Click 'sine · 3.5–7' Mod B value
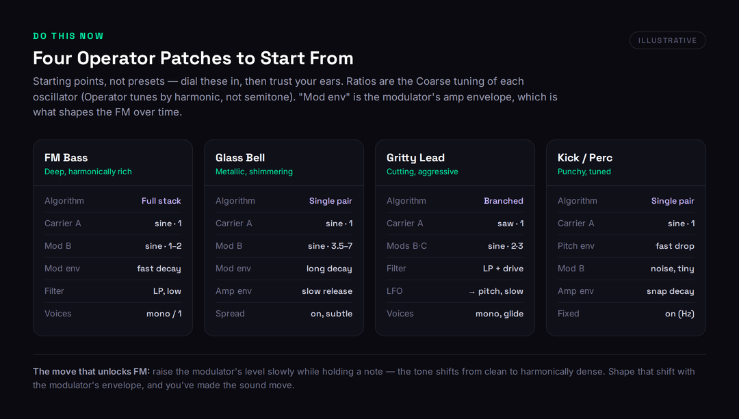The width and height of the screenshot is (739, 419). pos(330,246)
